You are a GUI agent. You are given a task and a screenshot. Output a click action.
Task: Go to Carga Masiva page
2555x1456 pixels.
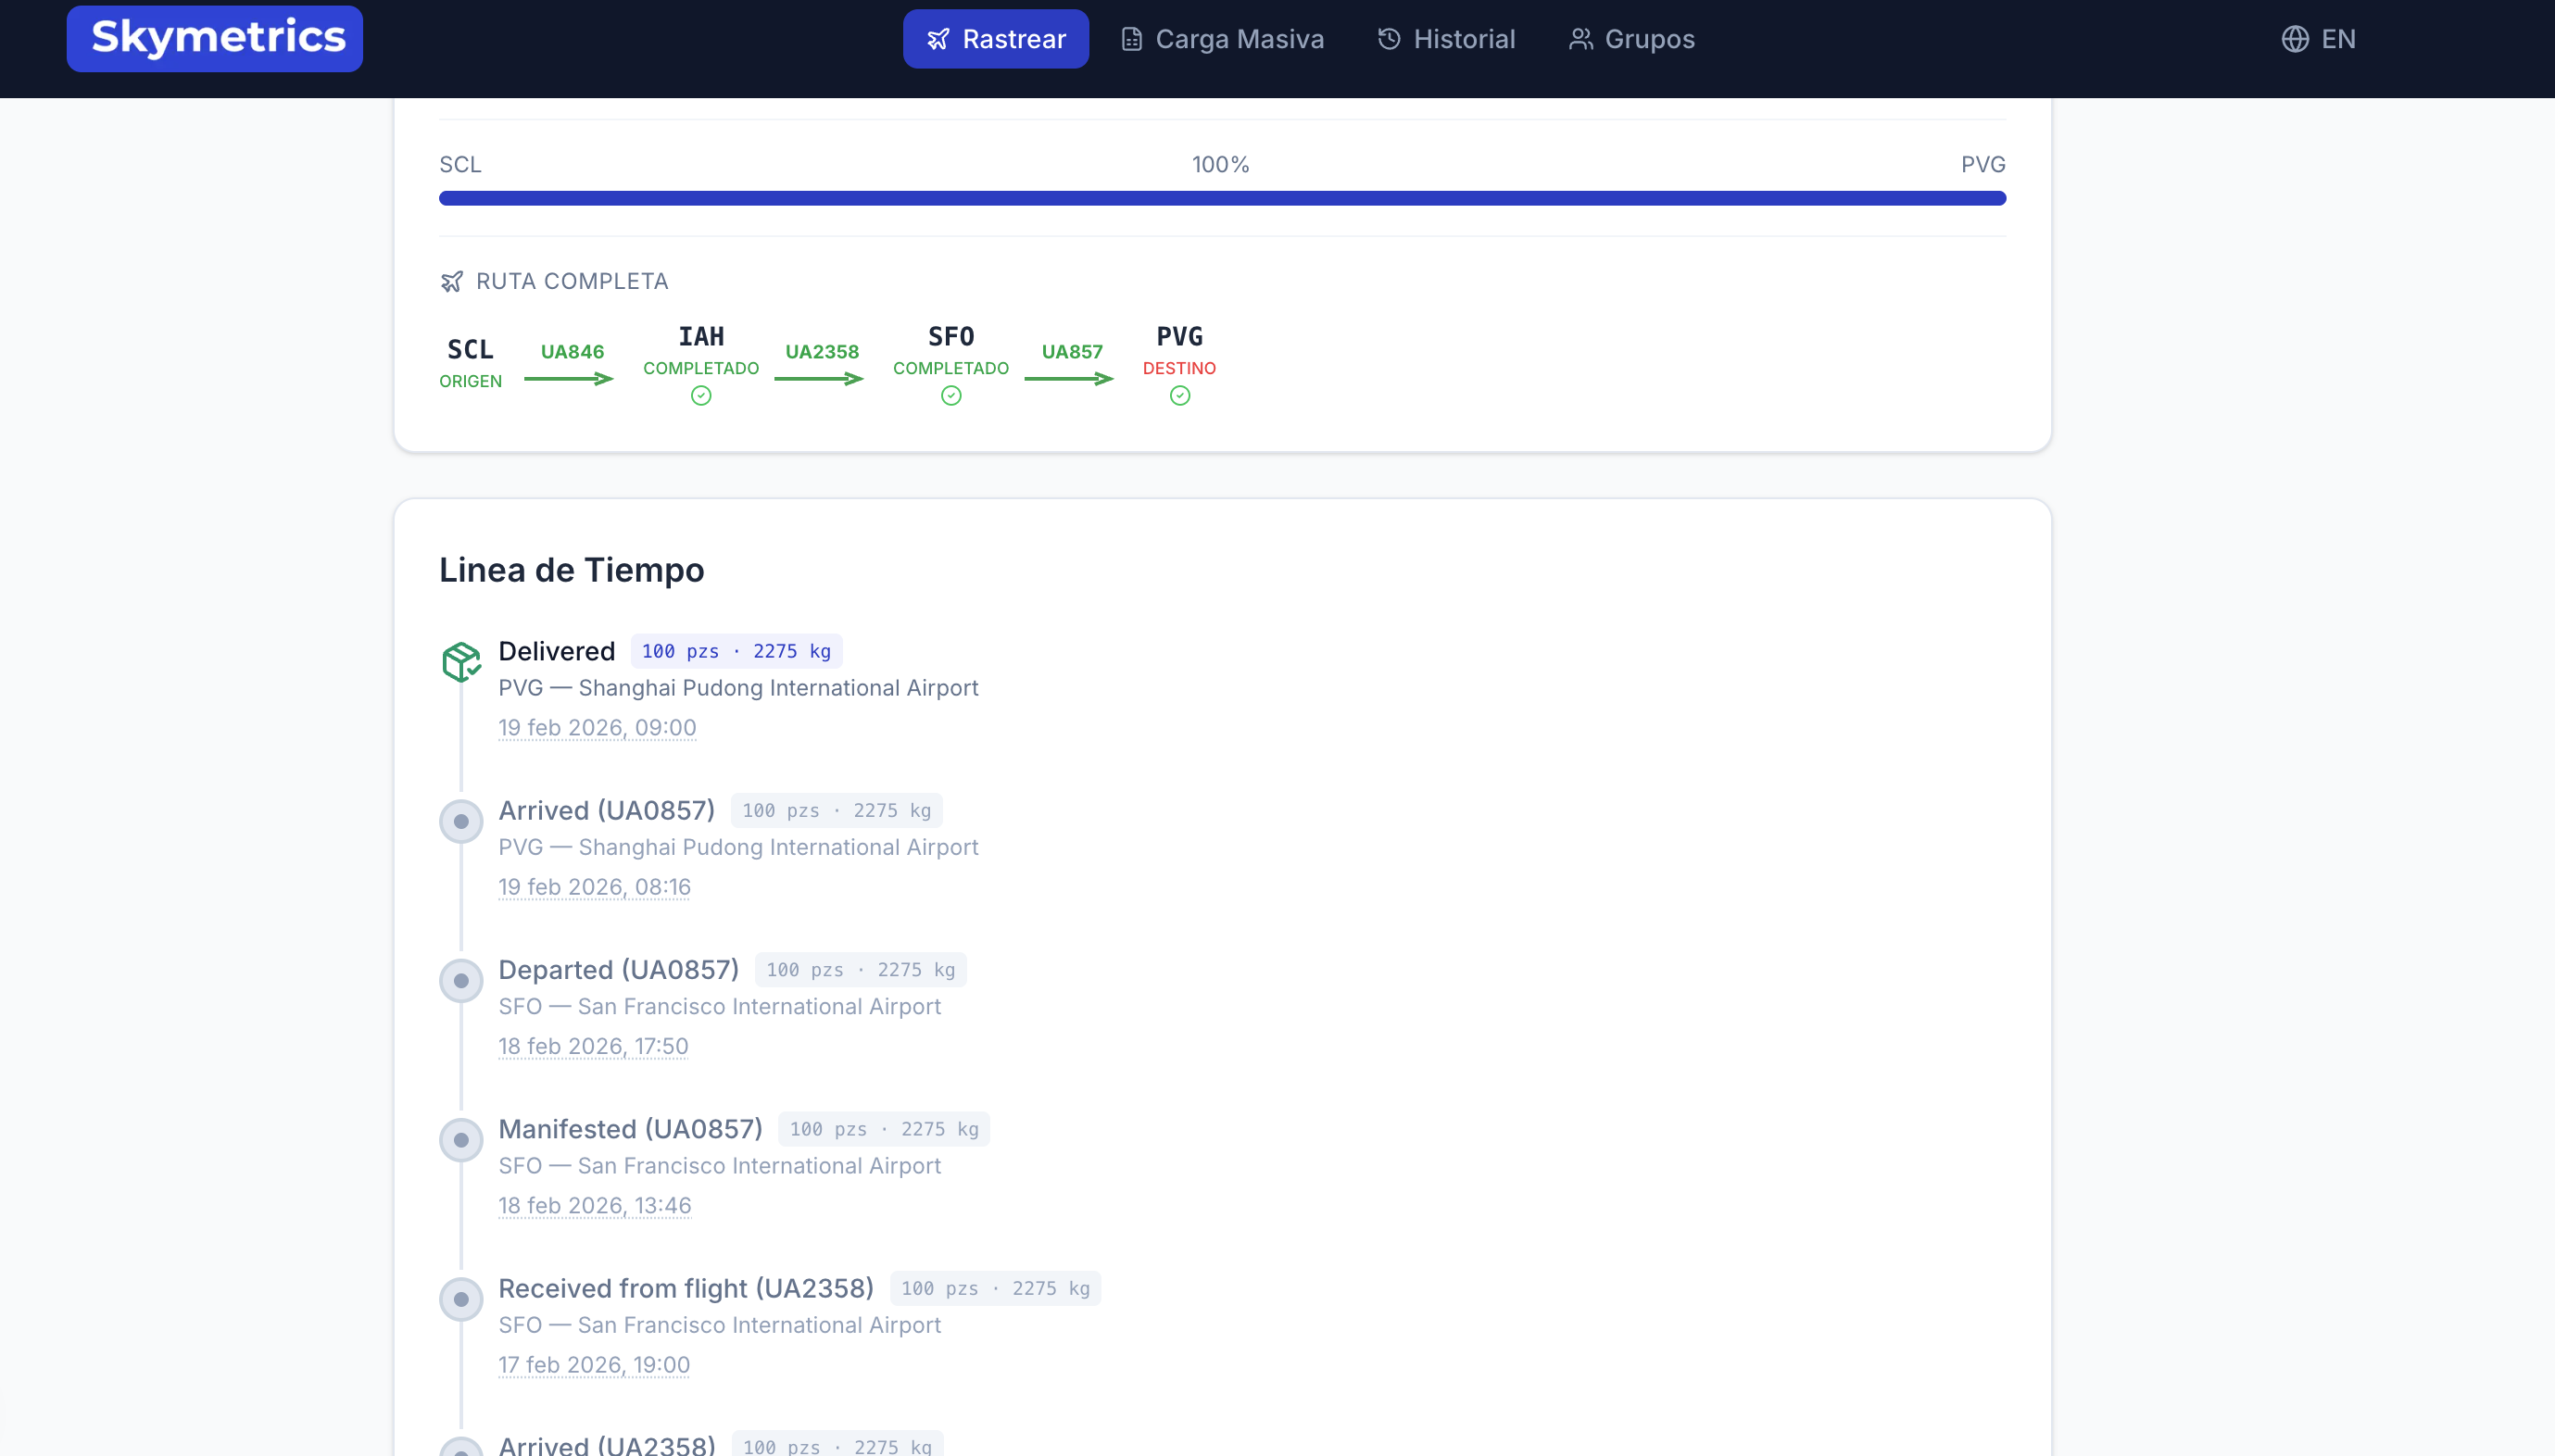point(1222,39)
